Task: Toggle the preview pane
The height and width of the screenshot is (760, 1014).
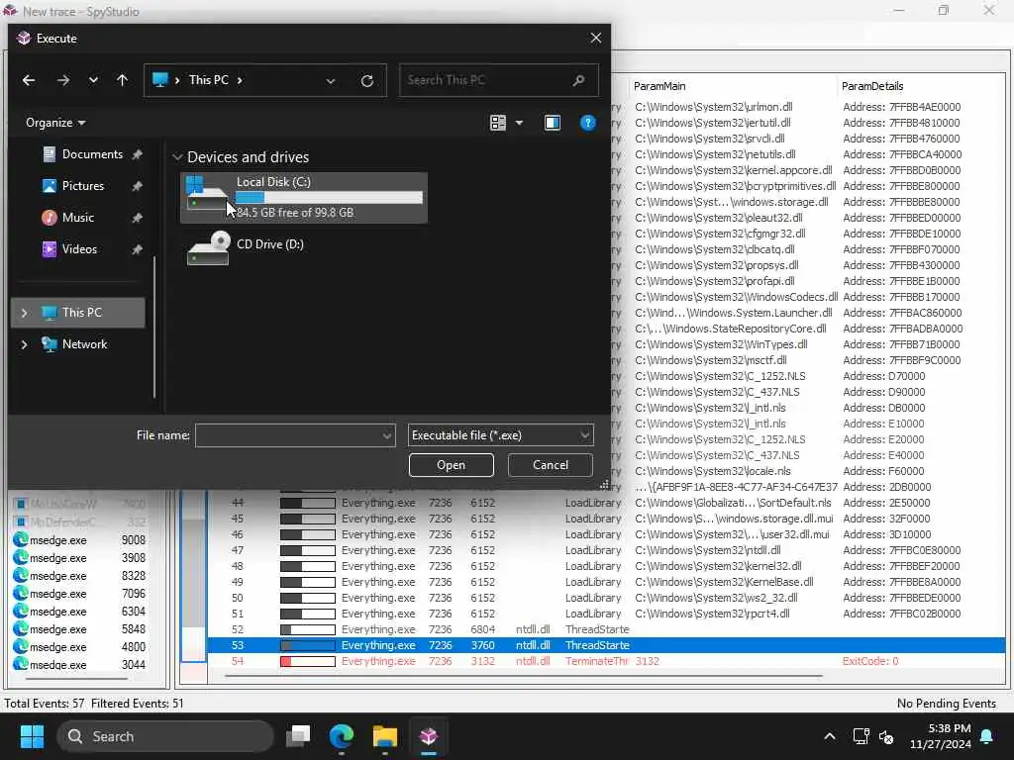Action: [553, 123]
